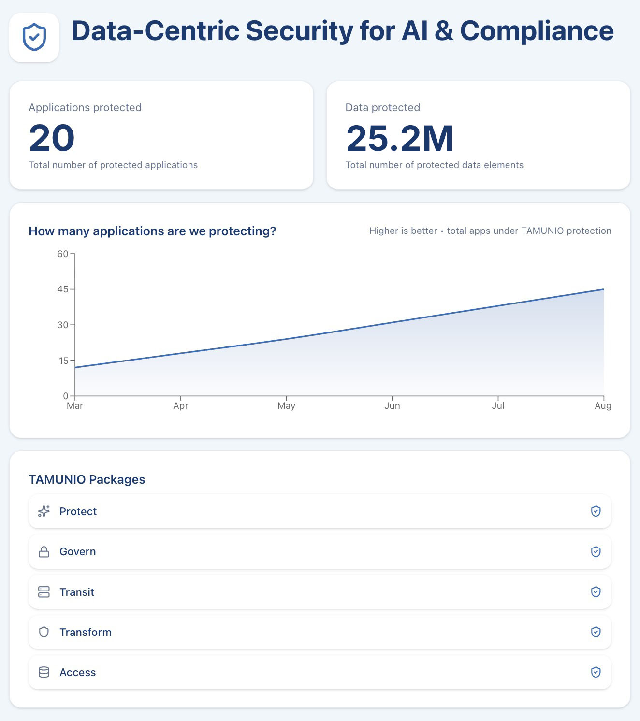Open the Protect package
Viewport: 640px width, 721px height.
(x=78, y=511)
